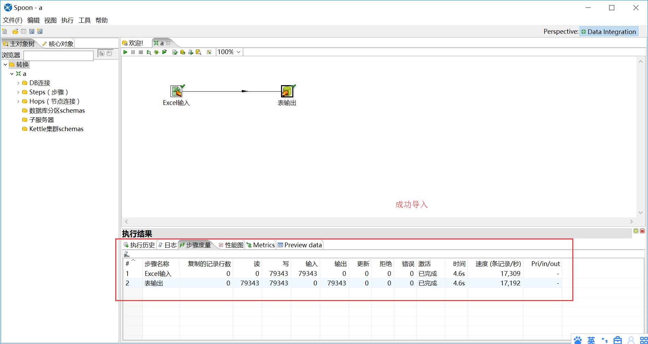Click the Preview transformation icon
648x344 pixels.
point(149,52)
